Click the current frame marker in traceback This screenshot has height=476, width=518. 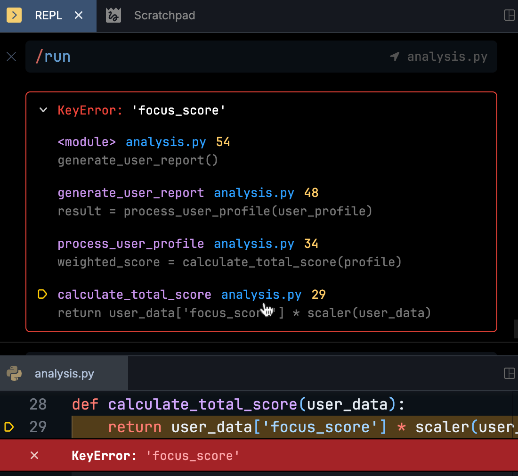coord(42,294)
